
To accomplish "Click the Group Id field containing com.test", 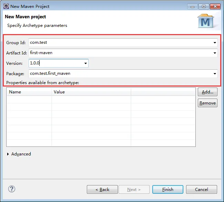I will (123, 42).
